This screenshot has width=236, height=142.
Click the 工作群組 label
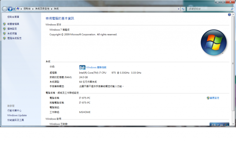[x=55, y=112]
